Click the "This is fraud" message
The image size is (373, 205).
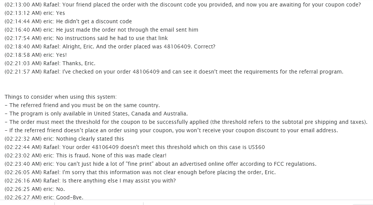tap(86, 155)
